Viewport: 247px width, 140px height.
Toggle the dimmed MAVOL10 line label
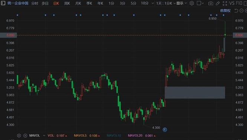[x=114, y=136]
